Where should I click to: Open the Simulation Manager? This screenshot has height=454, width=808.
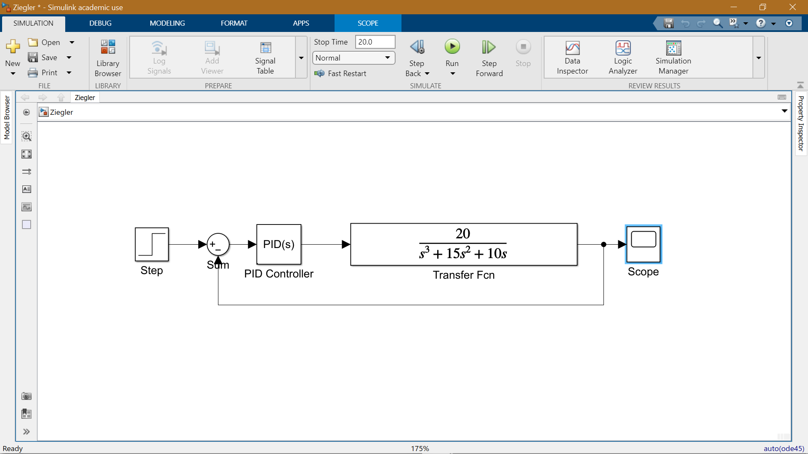(x=673, y=58)
